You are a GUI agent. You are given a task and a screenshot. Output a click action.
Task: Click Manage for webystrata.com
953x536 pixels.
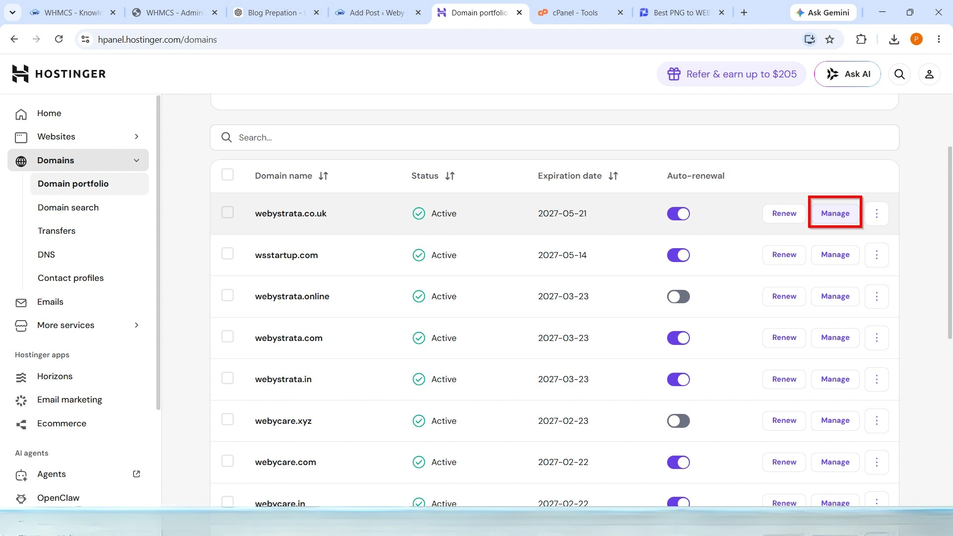point(835,338)
